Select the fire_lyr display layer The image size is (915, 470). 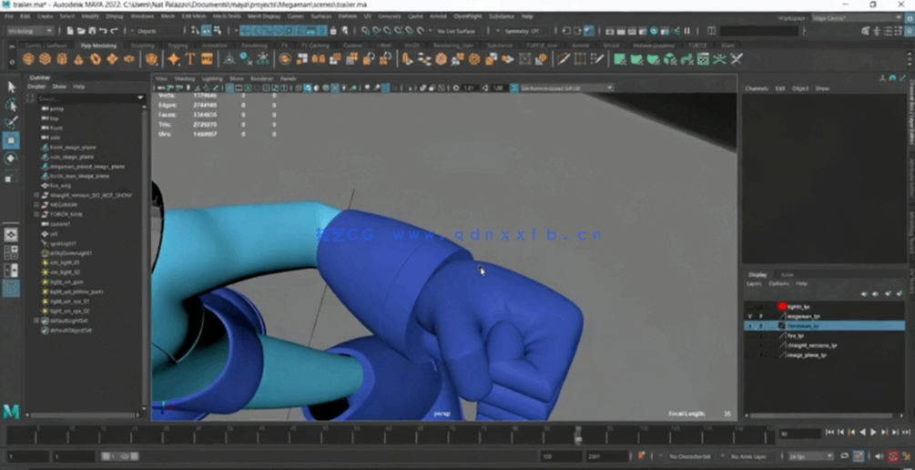[x=795, y=336]
